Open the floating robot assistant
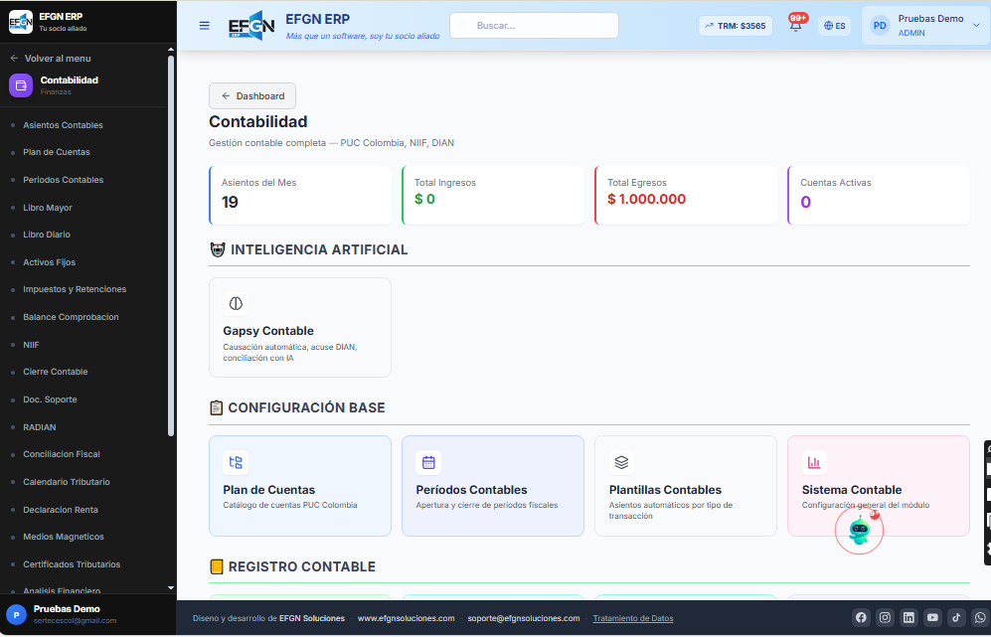991x637 pixels. 859,531
